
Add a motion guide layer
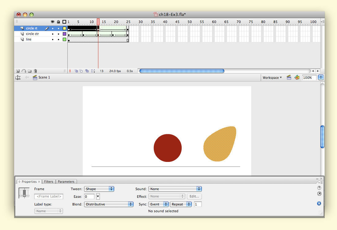(x=24, y=71)
